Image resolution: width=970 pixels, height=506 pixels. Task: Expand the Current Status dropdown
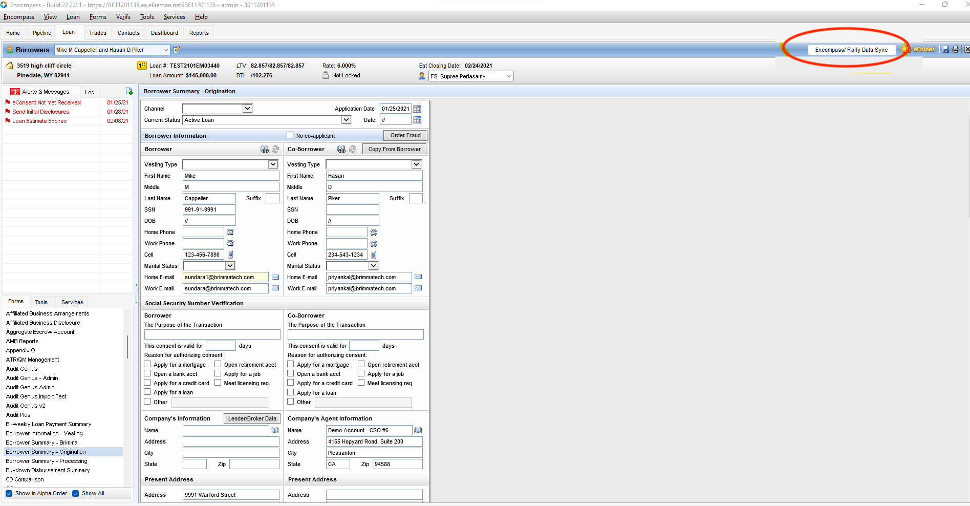click(x=346, y=120)
